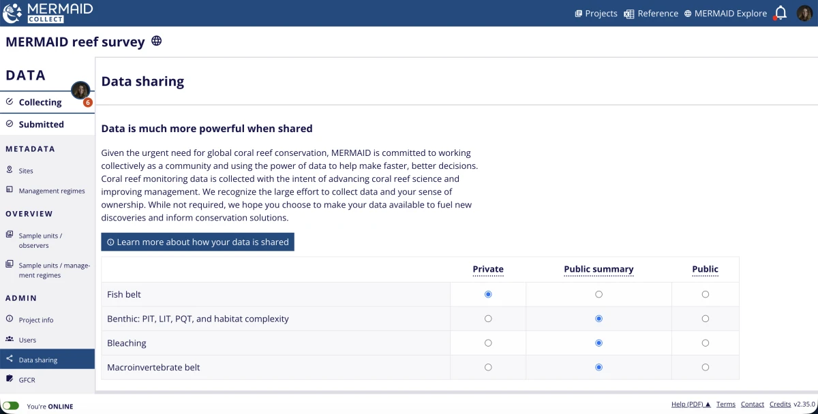Click the Collecting checkmark icon
The width and height of the screenshot is (818, 414).
click(10, 101)
